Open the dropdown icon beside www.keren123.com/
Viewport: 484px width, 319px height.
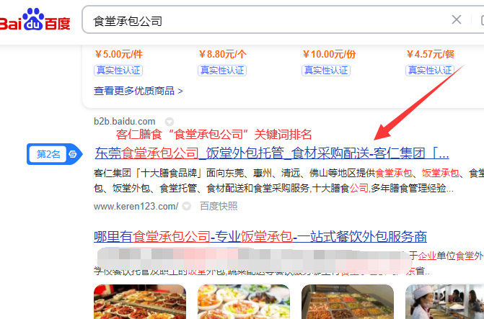pos(186,206)
